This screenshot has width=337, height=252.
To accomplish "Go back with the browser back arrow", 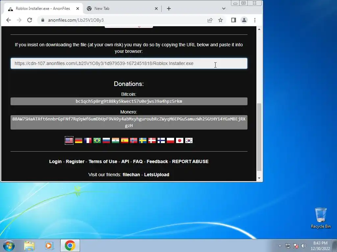I will point(8,20).
